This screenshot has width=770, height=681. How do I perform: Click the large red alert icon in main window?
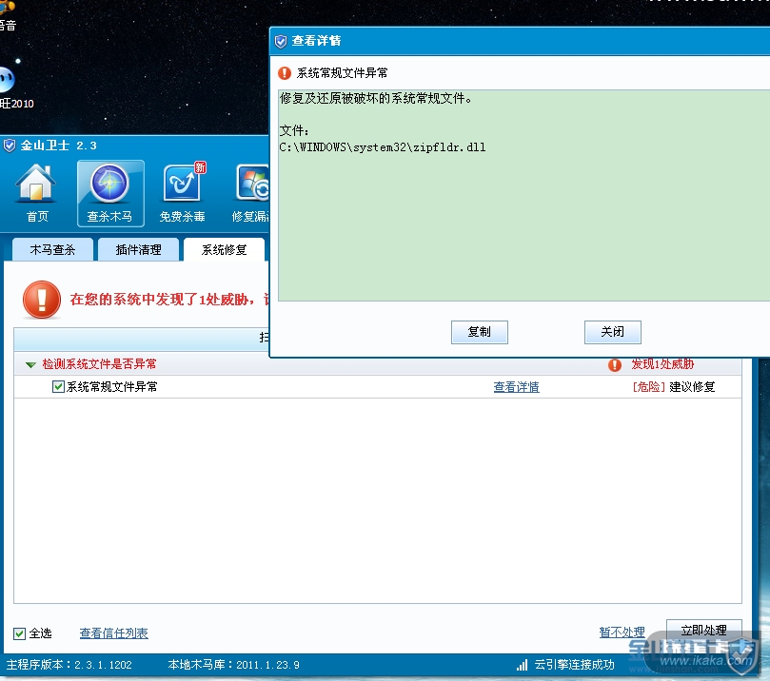(42, 300)
